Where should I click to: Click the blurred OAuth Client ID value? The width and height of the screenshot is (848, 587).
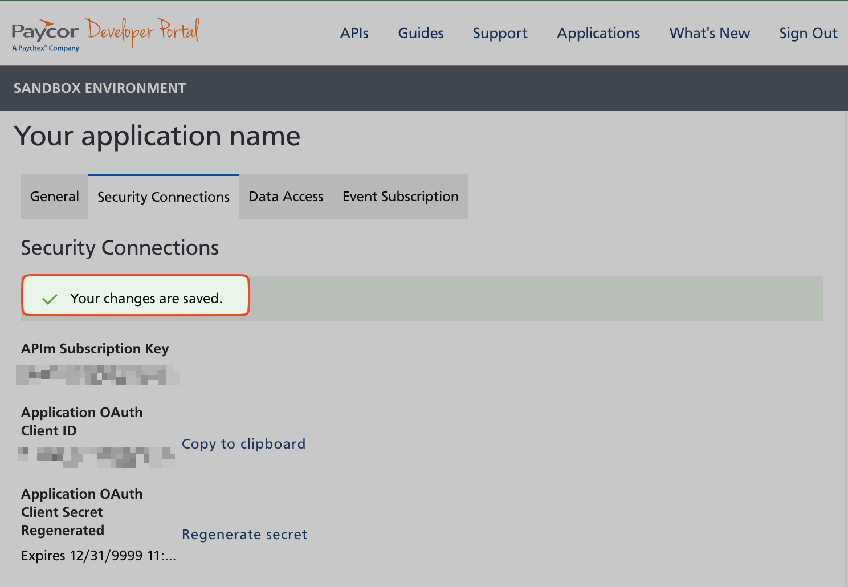tap(97, 456)
